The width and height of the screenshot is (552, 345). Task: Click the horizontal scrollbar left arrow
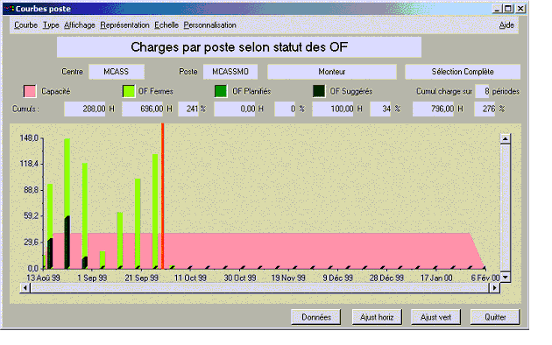(25, 288)
